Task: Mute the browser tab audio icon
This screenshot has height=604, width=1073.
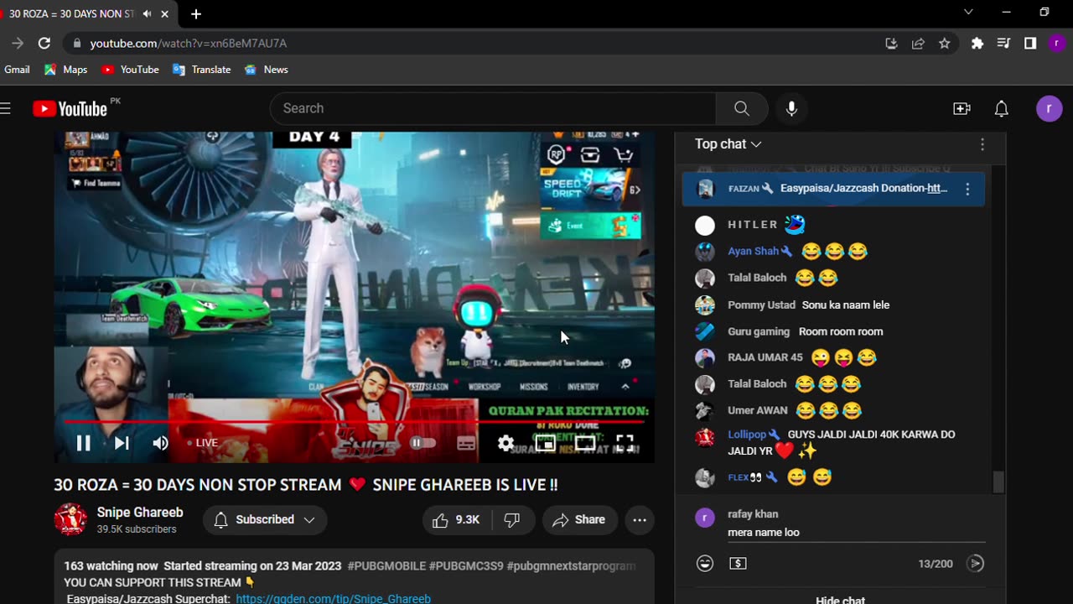Action: click(x=148, y=14)
